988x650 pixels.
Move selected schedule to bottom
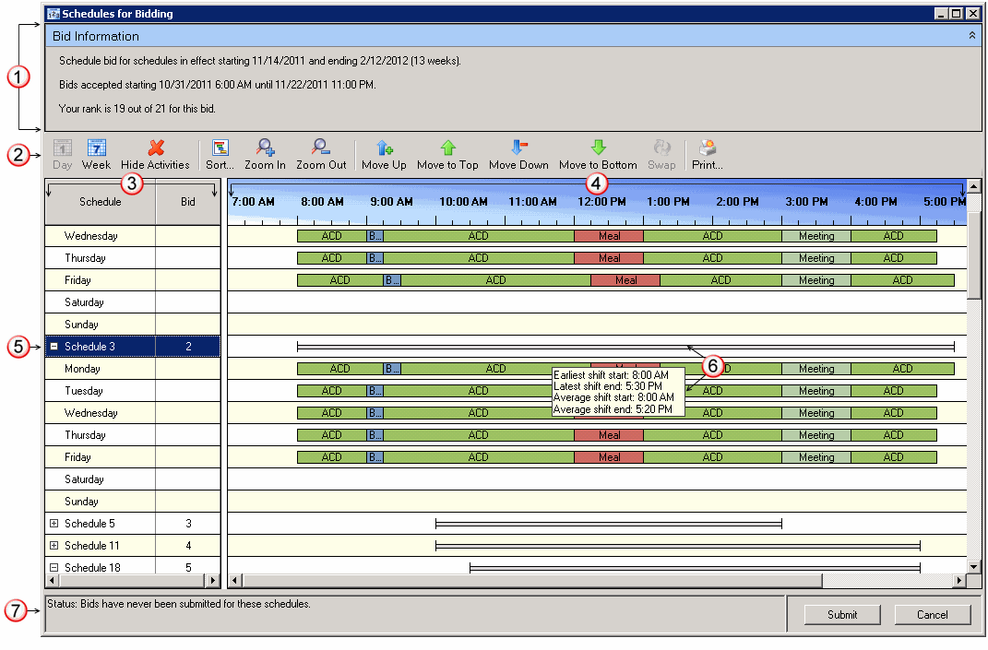pos(598,154)
